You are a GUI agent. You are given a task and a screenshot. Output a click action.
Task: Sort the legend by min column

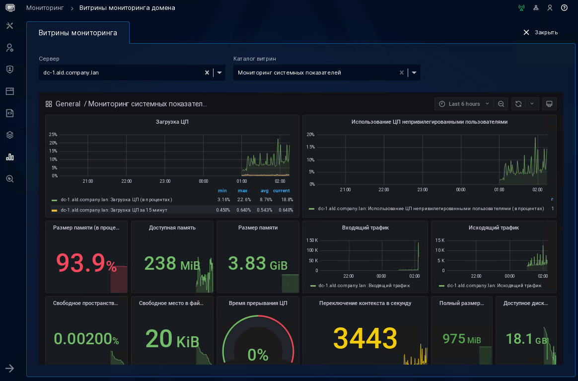click(x=222, y=191)
